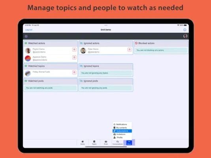
Task: Select Subscriptions menu entry
Action: (x=122, y=131)
